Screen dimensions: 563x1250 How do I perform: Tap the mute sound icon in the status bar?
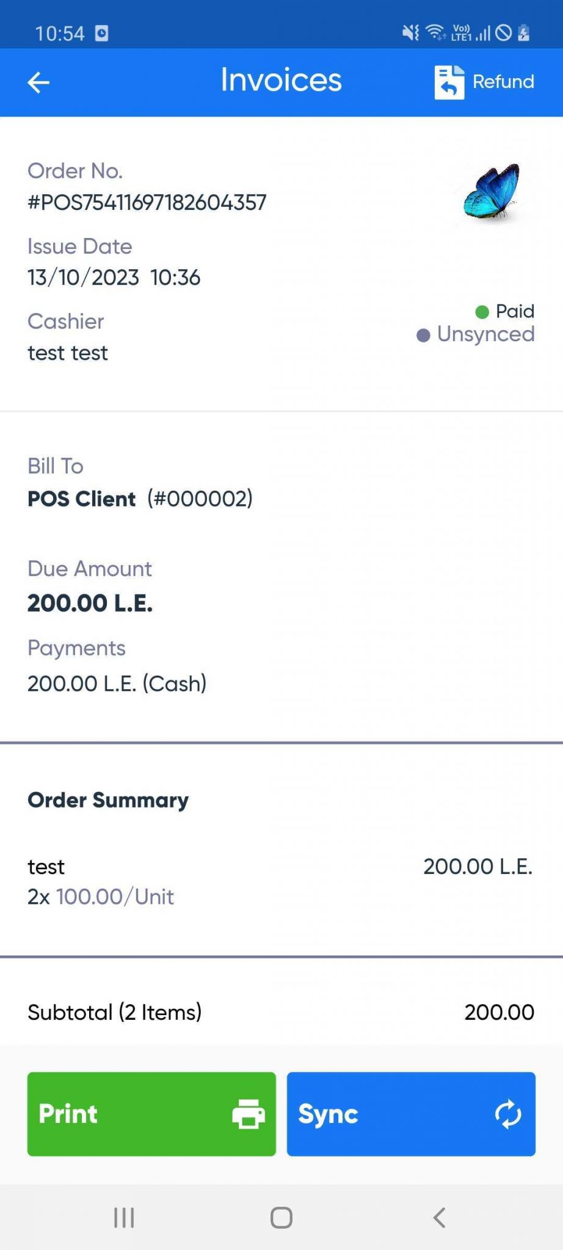[410, 33]
